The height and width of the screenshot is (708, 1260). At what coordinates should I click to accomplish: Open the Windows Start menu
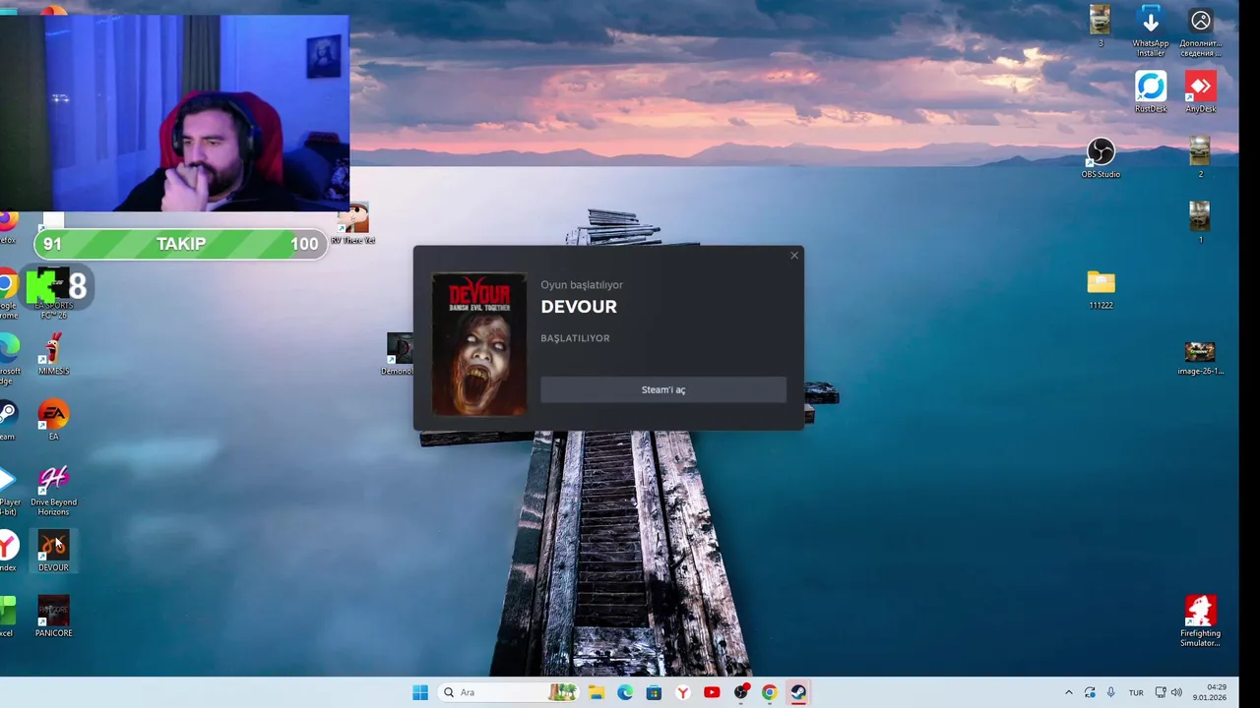(x=420, y=692)
